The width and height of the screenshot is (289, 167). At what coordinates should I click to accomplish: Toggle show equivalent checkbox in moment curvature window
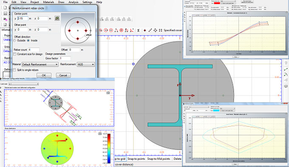tap(185, 6)
